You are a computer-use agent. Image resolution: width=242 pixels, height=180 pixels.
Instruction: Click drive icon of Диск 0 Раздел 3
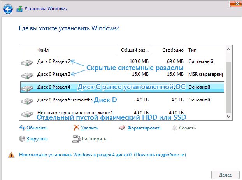pyautogui.click(x=27, y=75)
